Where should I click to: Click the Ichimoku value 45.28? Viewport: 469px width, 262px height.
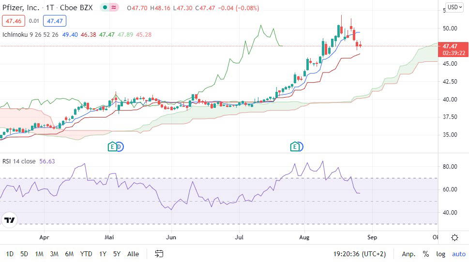144,35
